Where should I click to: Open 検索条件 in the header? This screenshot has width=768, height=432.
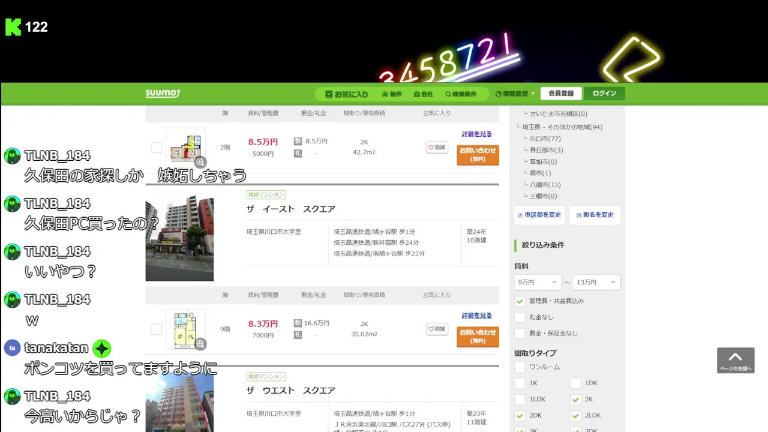(x=460, y=94)
